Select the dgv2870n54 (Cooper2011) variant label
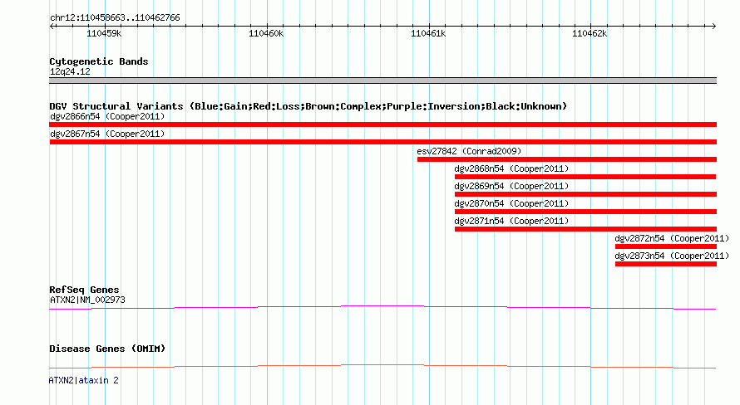The image size is (740, 405). click(x=511, y=203)
